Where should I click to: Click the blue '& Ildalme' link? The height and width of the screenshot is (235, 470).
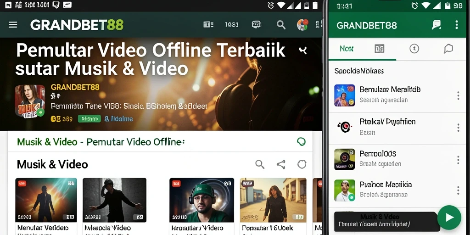[x=119, y=119]
